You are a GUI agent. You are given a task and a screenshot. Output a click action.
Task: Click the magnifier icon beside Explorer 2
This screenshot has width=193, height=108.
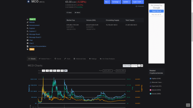(x=27, y=31)
